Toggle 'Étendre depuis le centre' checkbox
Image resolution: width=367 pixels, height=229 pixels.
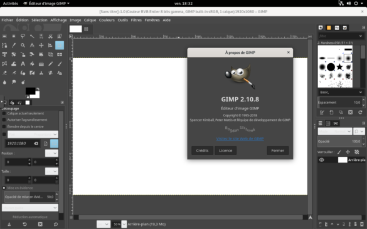tap(4, 126)
